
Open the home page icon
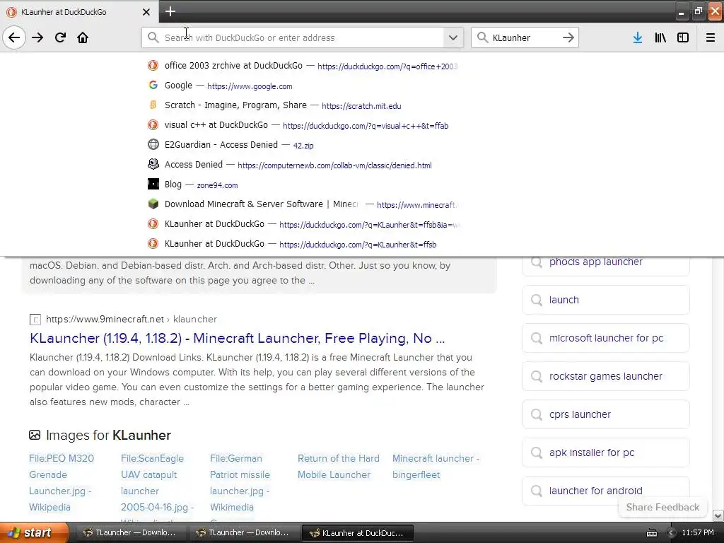pyautogui.click(x=83, y=37)
